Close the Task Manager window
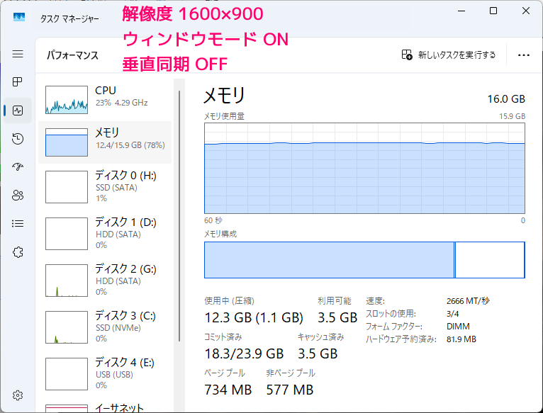543x413 pixels. [x=526, y=11]
